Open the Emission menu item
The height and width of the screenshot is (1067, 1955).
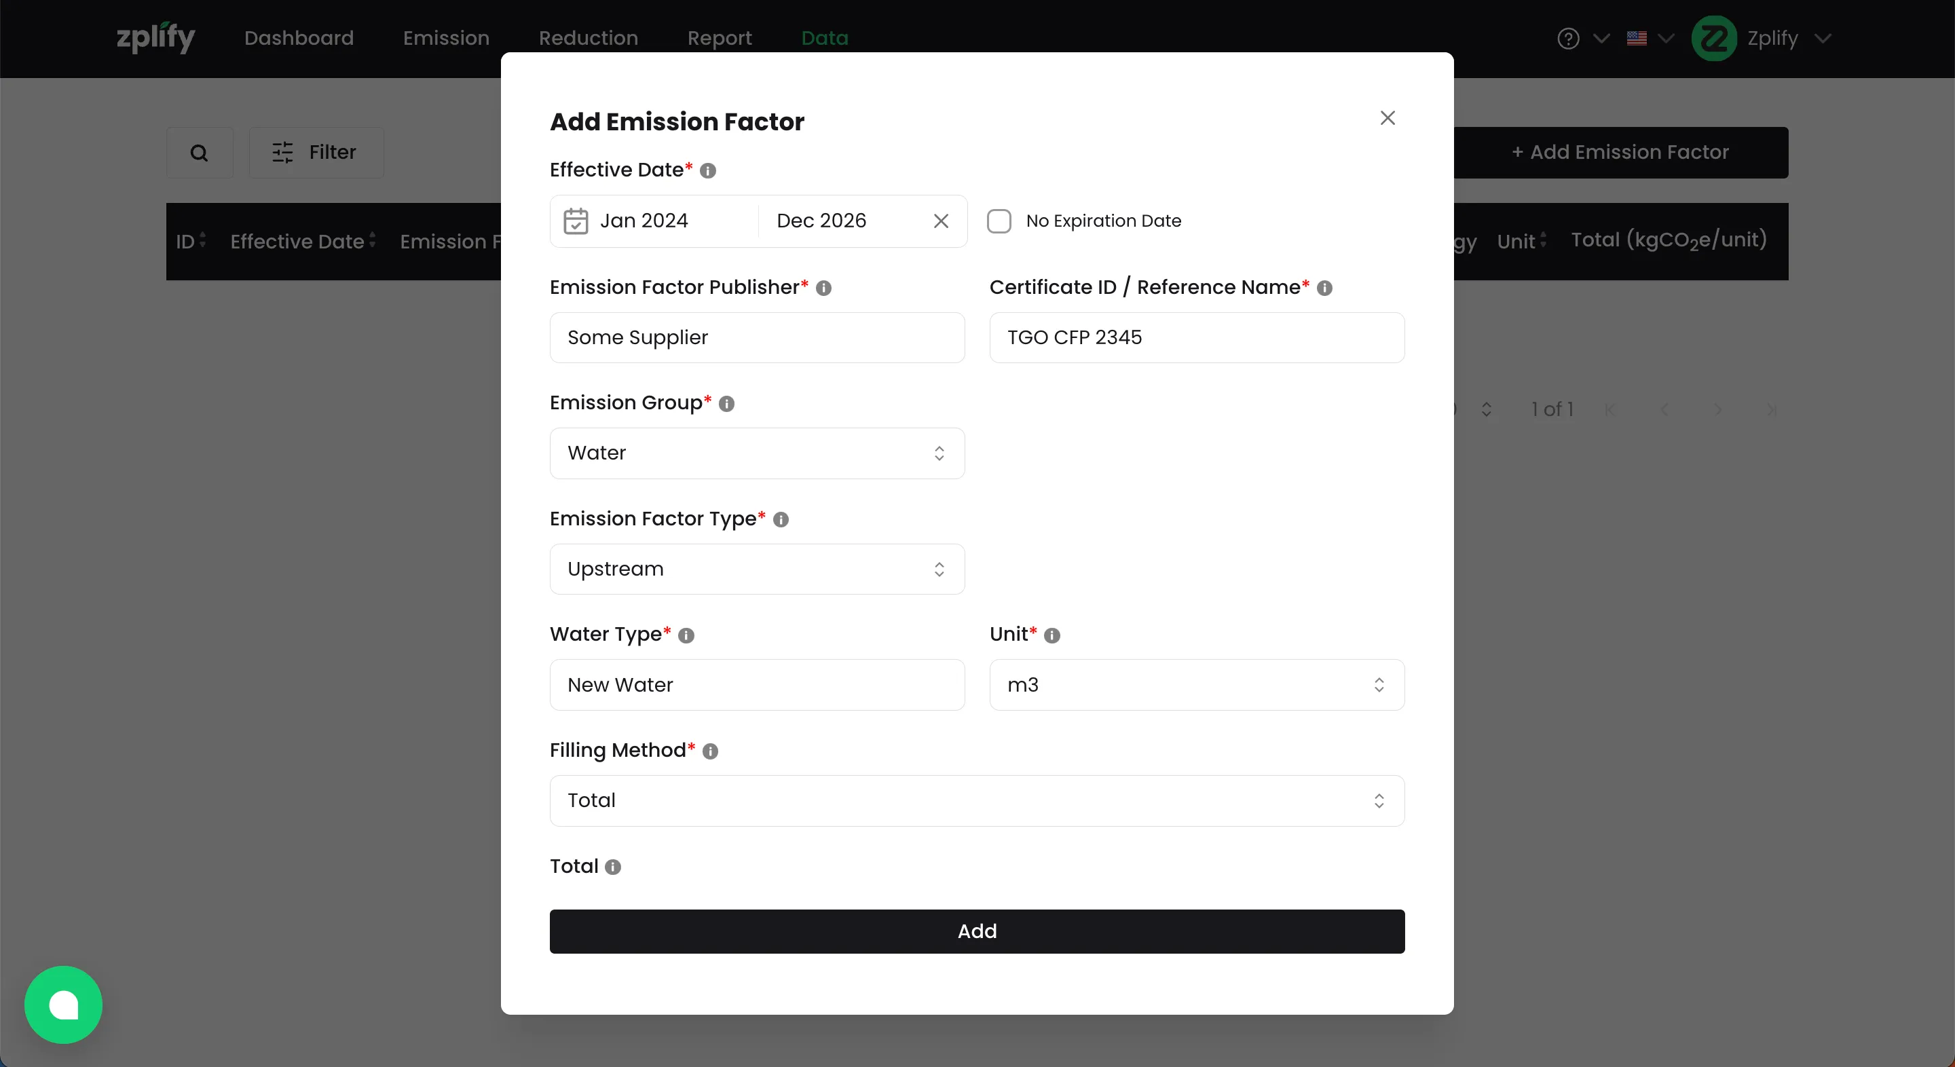(x=446, y=38)
